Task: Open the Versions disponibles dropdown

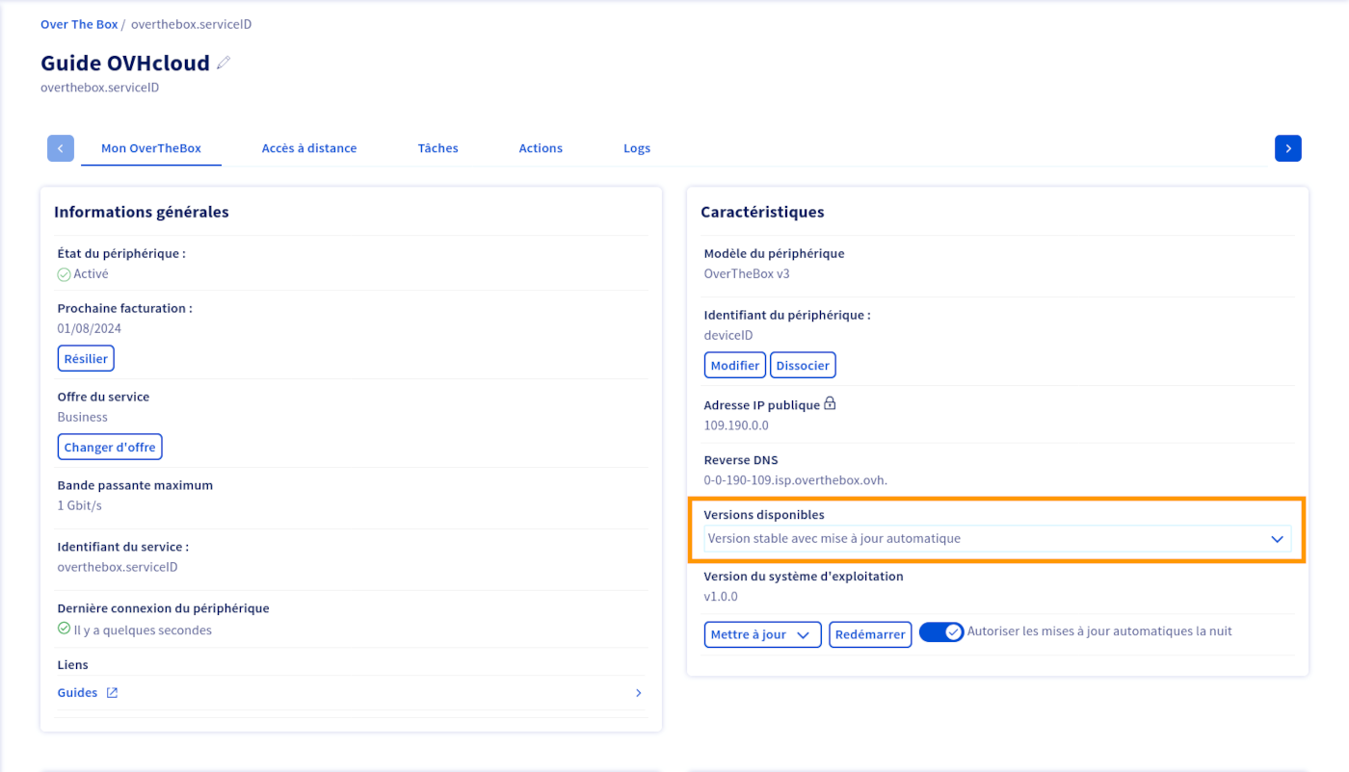Action: pos(996,539)
